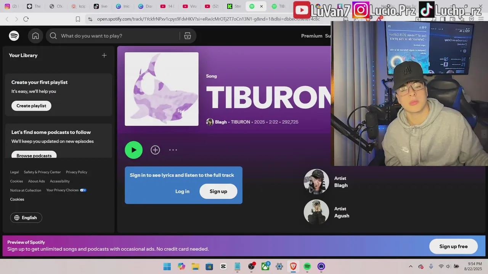Open the Agush artist card photo
The width and height of the screenshot is (488, 274).
316,212
